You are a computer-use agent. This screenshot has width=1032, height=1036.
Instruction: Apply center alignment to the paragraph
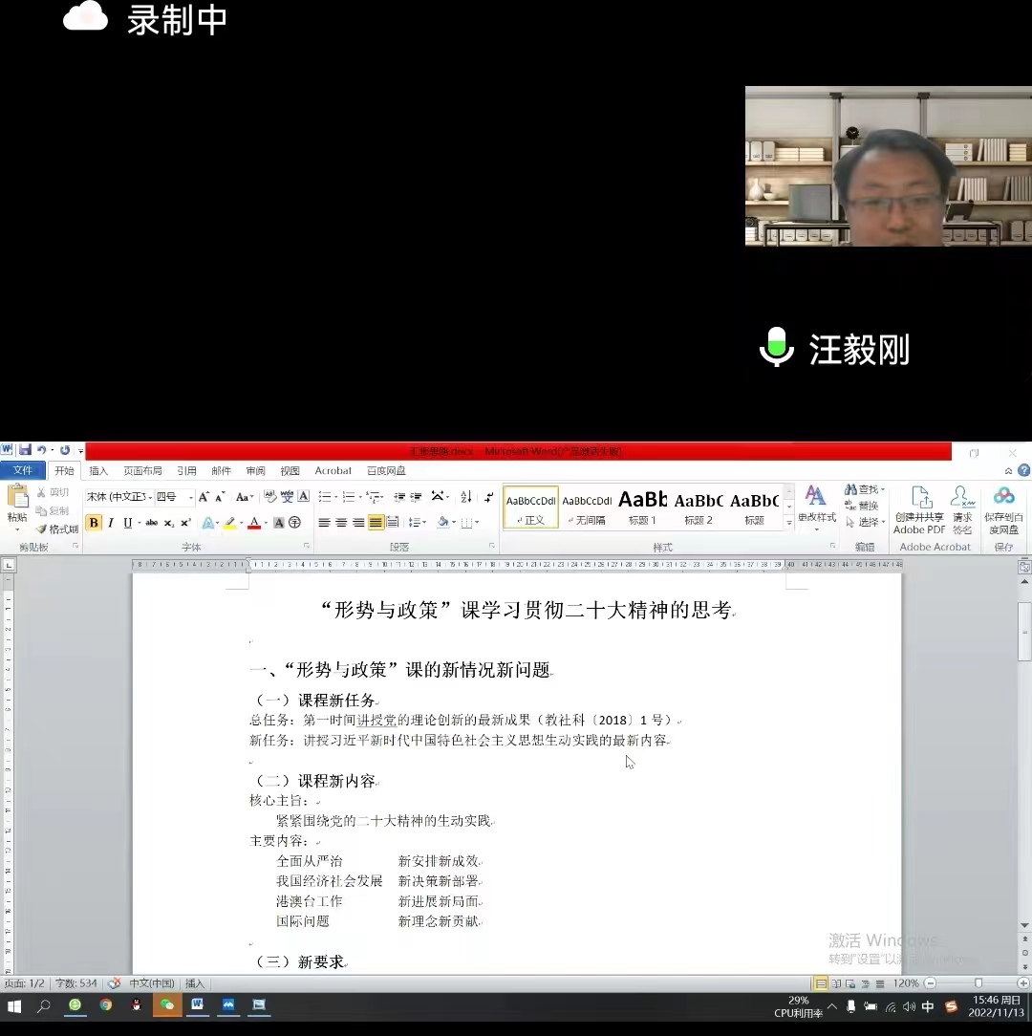341,523
